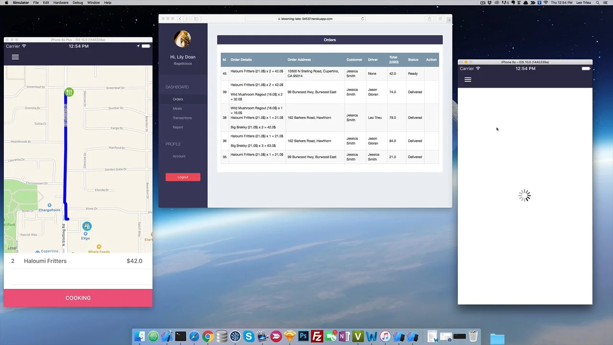Open Photoshop from the Dock
This screenshot has height=345, width=613.
303,336
